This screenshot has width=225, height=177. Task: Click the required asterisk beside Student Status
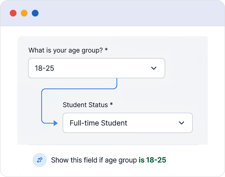coord(111,104)
